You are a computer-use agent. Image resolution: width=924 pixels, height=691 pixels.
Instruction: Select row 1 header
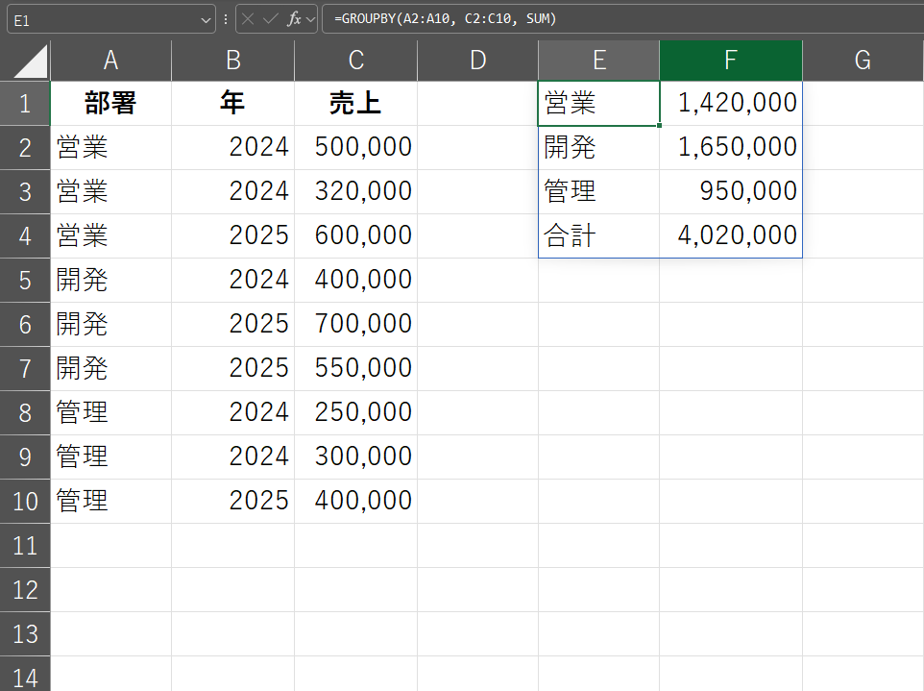[25, 103]
